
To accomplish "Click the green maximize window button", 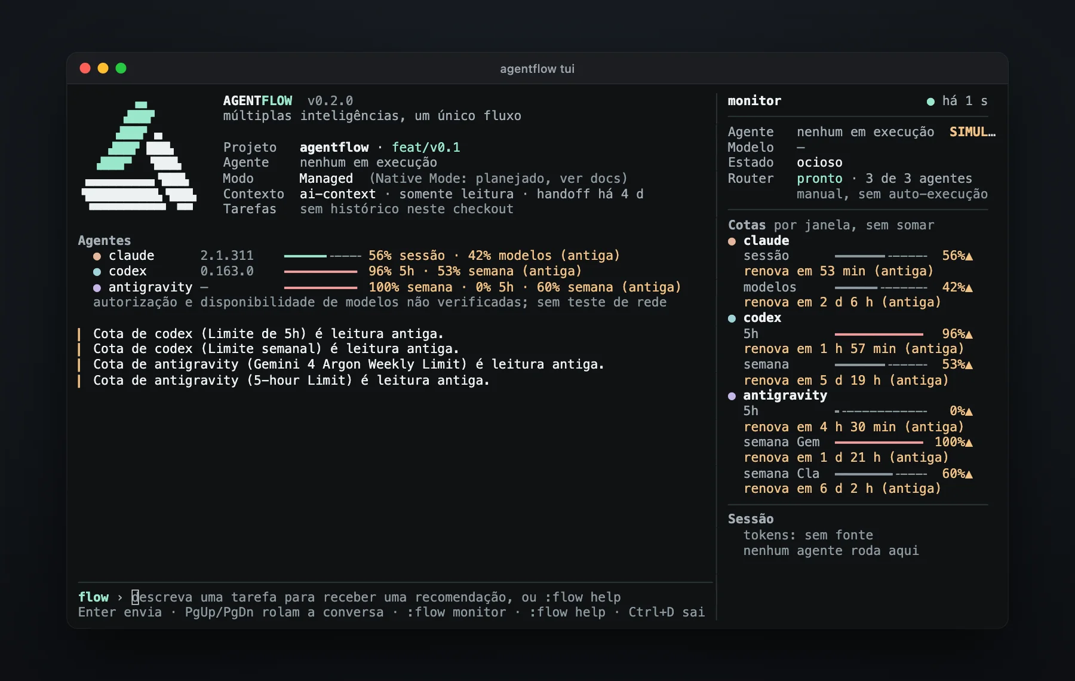I will click(121, 68).
